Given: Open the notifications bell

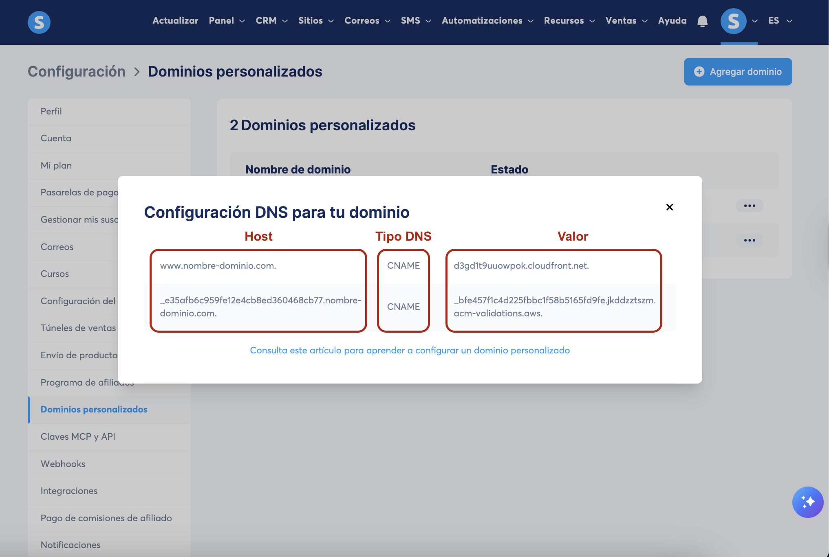Looking at the screenshot, I should coord(702,21).
